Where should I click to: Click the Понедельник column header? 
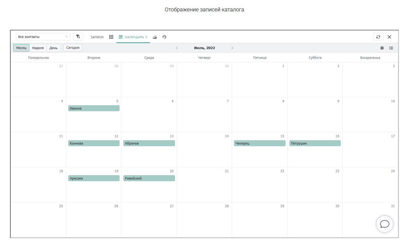click(x=39, y=58)
